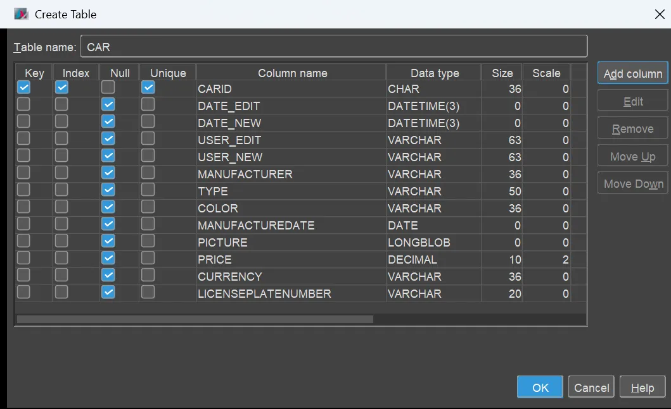
Task: Close the Create Table dialog
Action: click(660, 14)
